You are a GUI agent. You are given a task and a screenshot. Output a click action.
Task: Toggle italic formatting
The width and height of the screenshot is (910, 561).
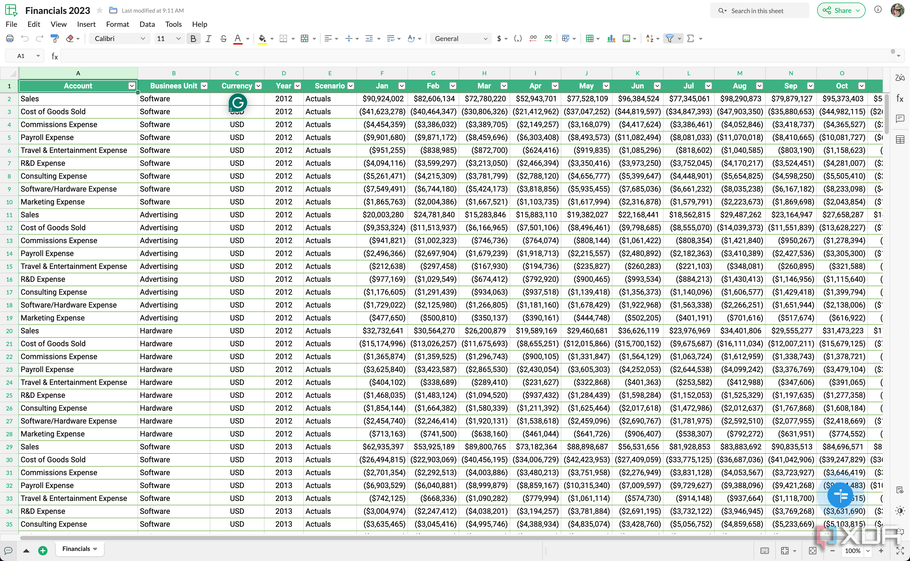pos(208,38)
